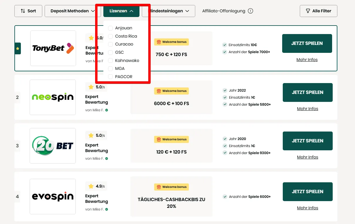Click the checkmark icon beside Einsatzlimits 10€
The height and width of the screenshot is (224, 355).
tap(225, 45)
